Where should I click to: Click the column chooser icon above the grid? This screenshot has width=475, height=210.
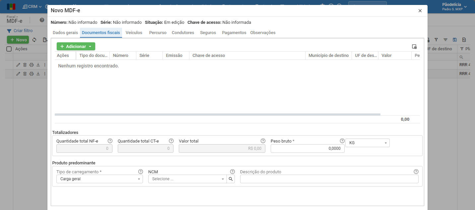[414, 47]
